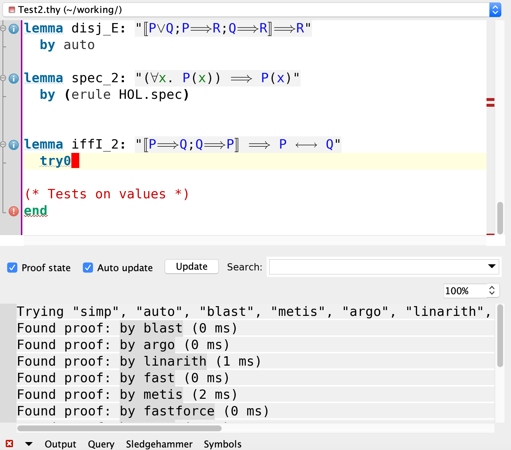
Task: Insert the 'by argo' found proof
Action: coord(147,345)
